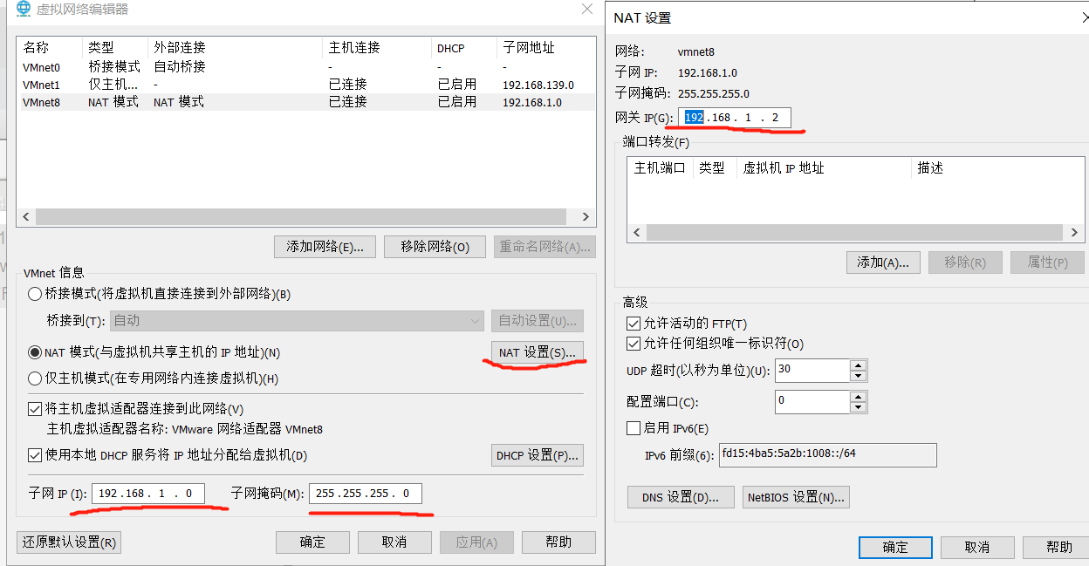The image size is (1089, 566).
Task: Click the 添加网络(E)... button
Action: tap(325, 247)
